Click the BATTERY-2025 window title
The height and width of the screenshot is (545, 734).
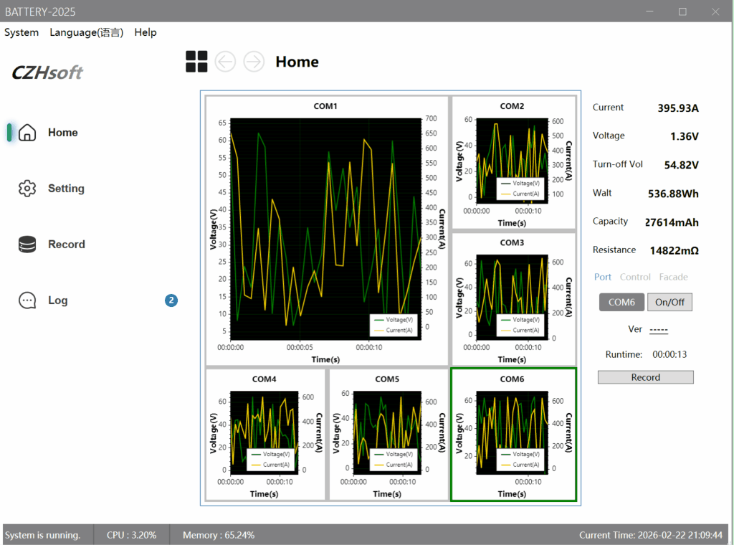click(x=40, y=11)
